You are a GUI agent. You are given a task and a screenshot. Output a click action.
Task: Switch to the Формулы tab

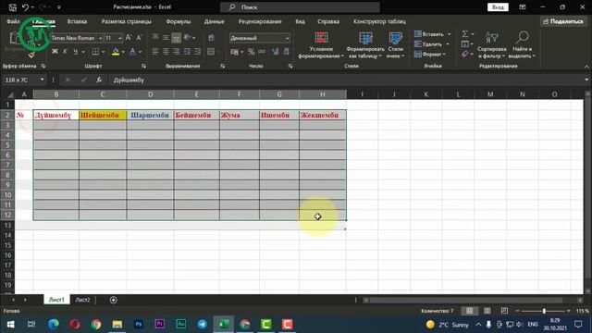pos(179,21)
